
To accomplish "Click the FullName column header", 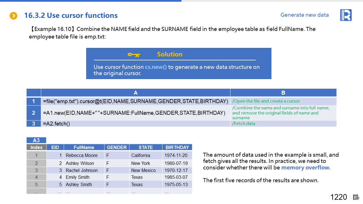I will pos(84,147).
